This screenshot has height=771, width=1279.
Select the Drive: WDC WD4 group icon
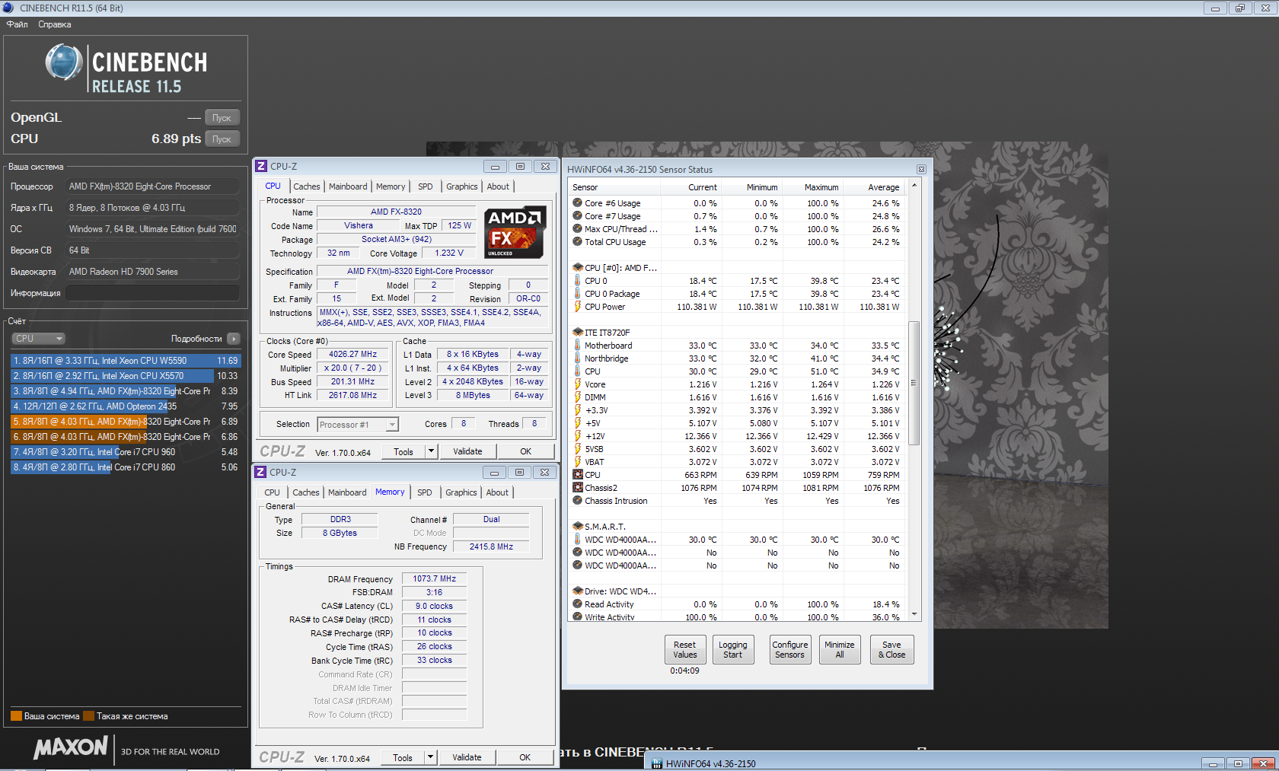(x=577, y=591)
